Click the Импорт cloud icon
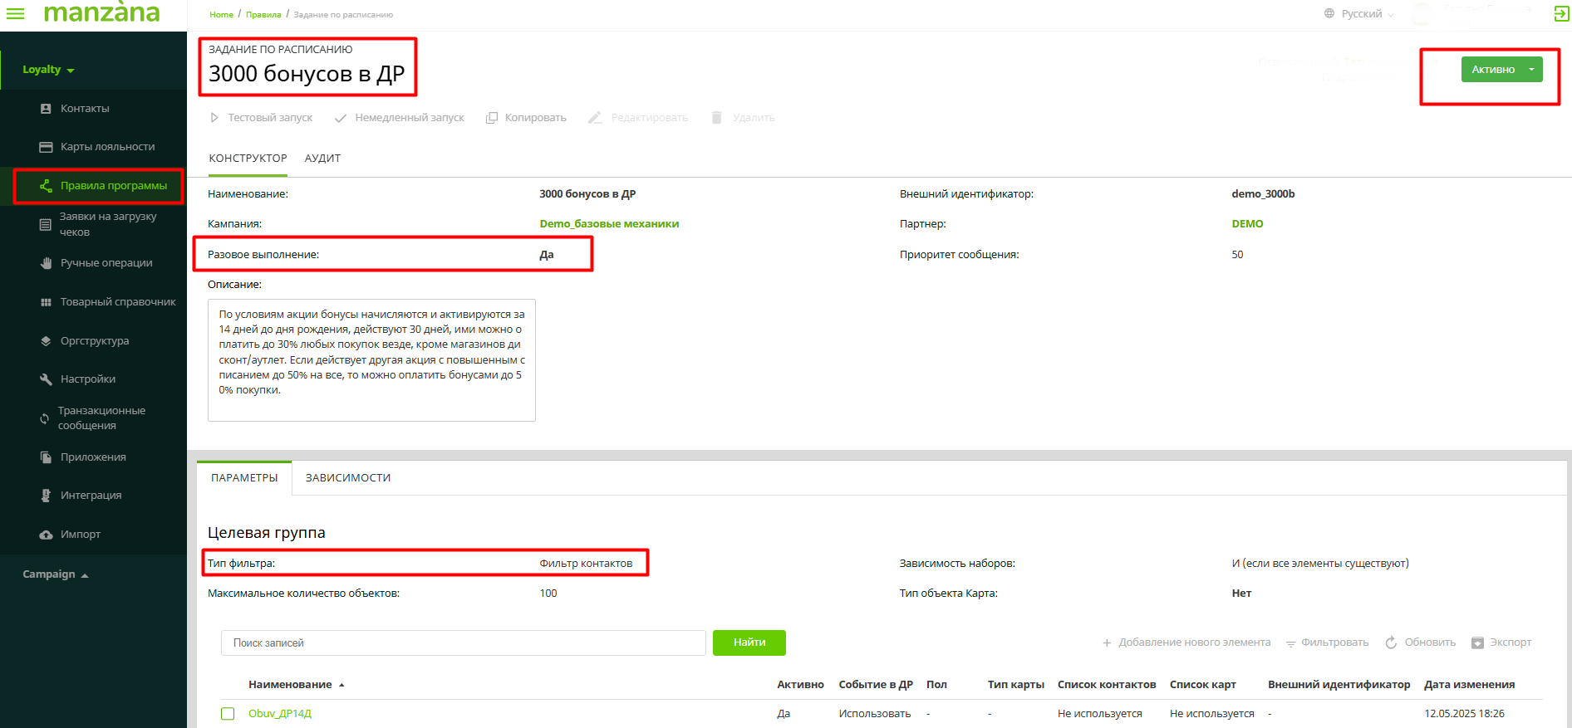The width and height of the screenshot is (1572, 728). coord(46,535)
